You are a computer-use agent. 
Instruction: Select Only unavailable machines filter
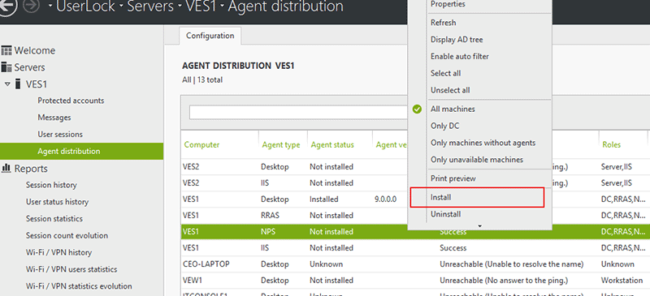point(477,160)
